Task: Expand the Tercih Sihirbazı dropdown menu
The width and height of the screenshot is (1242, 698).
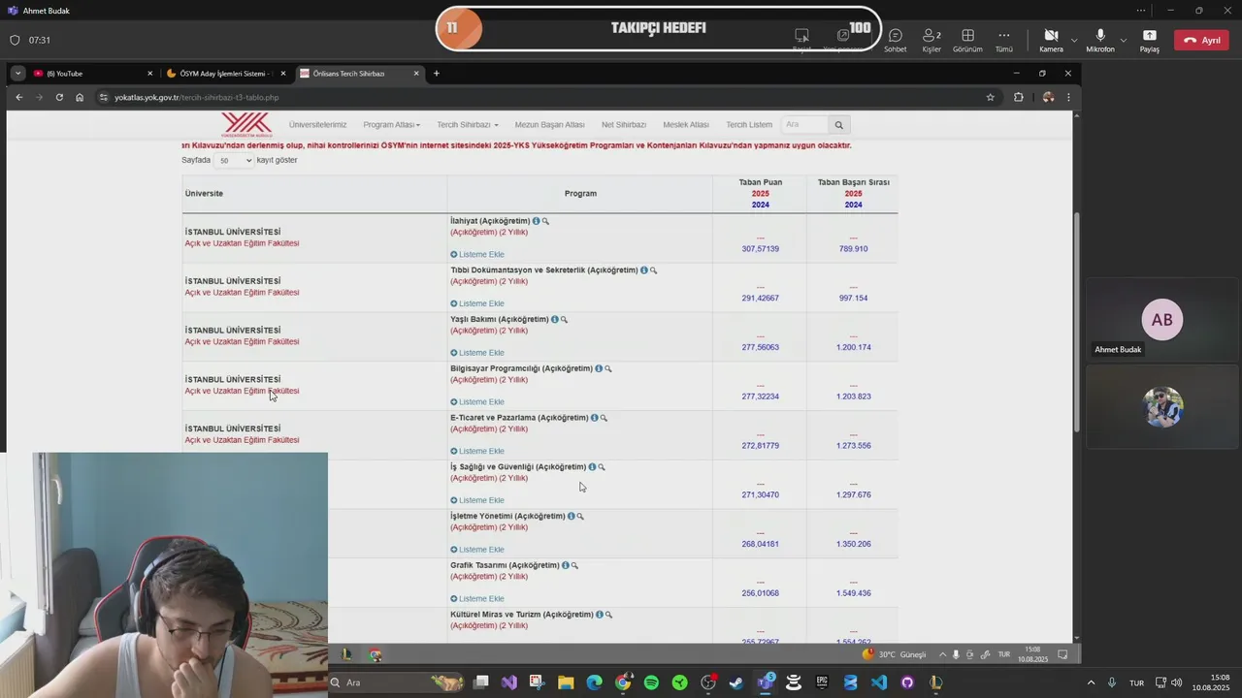Action: (x=467, y=125)
